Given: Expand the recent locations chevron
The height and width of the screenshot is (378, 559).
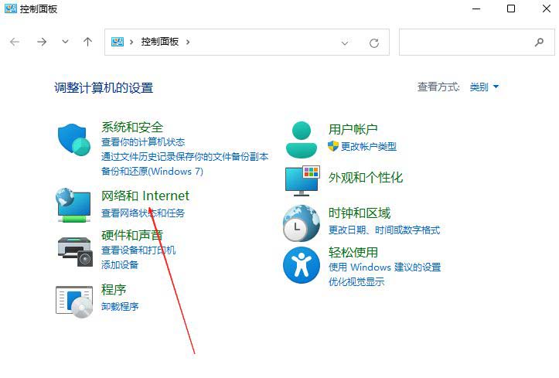Looking at the screenshot, I should (x=65, y=42).
